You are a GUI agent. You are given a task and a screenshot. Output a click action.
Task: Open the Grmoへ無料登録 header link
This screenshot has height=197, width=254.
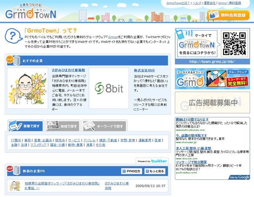point(229,3)
